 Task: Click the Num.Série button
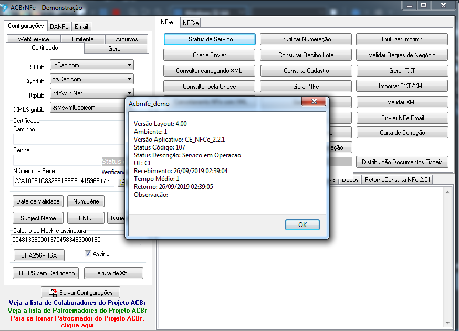pyautogui.click(x=86, y=201)
